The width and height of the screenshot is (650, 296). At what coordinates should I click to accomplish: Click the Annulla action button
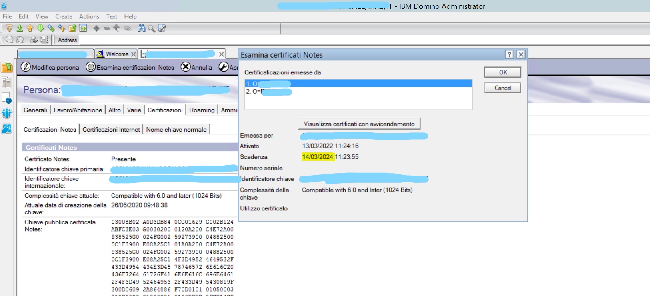[196, 67]
